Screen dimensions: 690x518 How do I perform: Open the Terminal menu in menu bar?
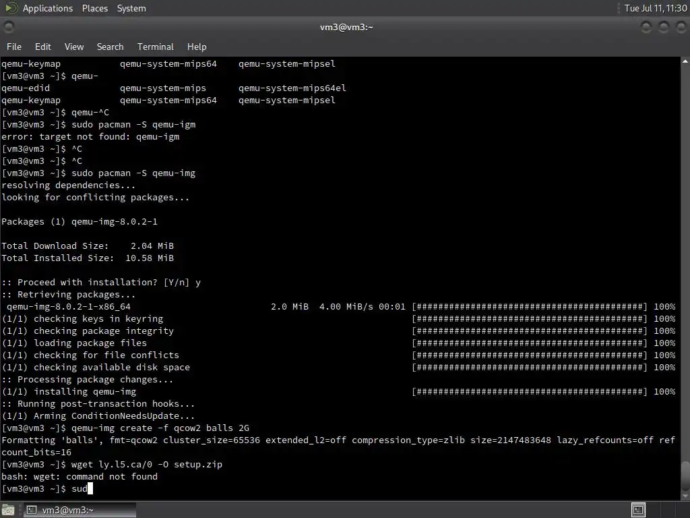(156, 47)
